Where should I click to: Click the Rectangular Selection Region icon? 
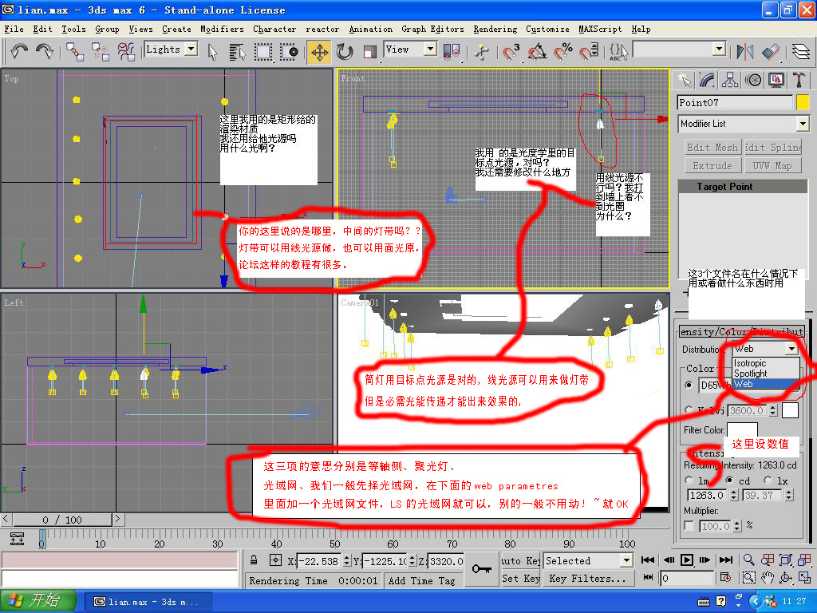coord(263,52)
